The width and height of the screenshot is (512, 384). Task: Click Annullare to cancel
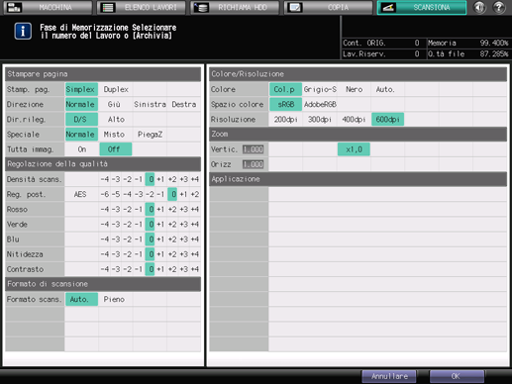(x=389, y=376)
